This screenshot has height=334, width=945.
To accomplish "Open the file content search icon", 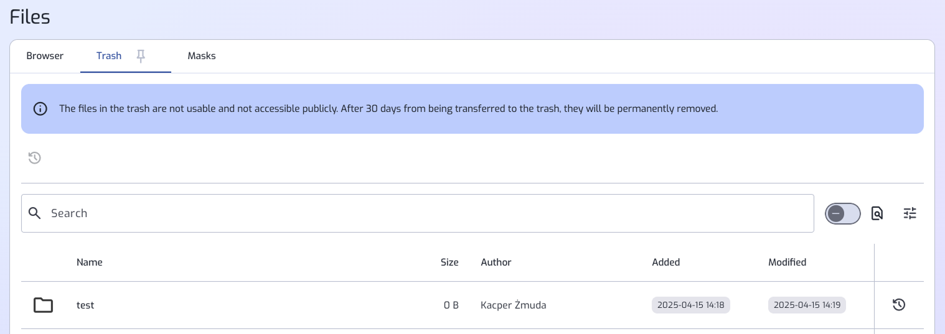I will click(877, 213).
